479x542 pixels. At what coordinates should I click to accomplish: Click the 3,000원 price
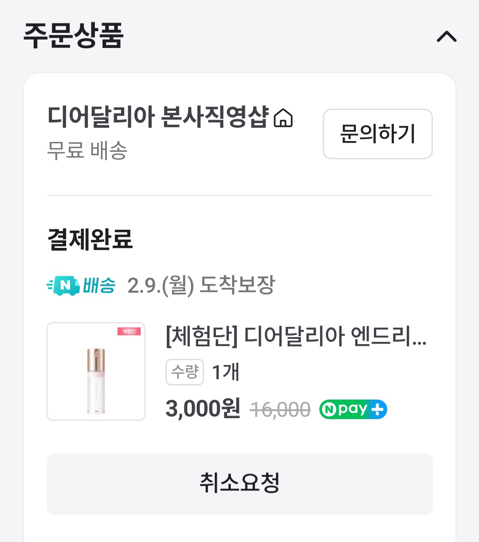pyautogui.click(x=203, y=408)
